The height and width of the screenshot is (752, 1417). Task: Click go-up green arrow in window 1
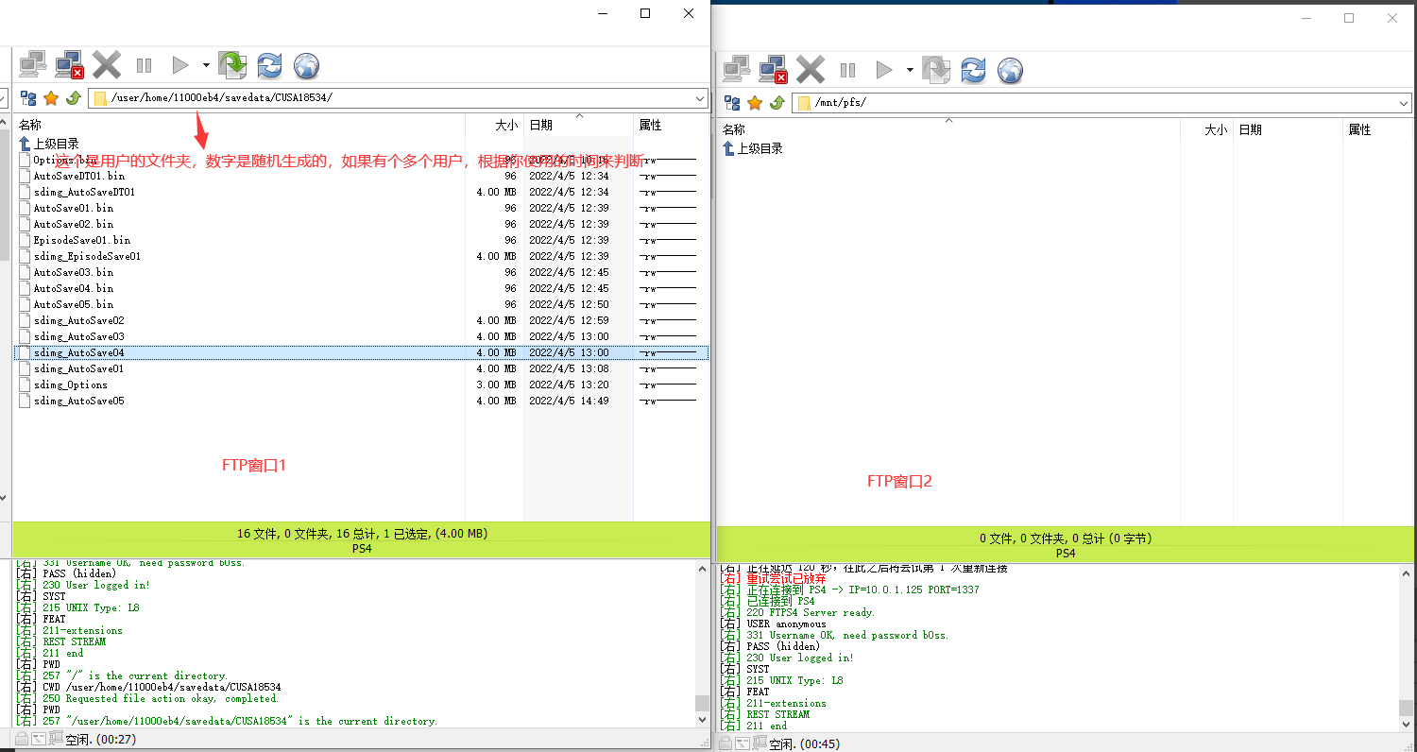point(73,98)
